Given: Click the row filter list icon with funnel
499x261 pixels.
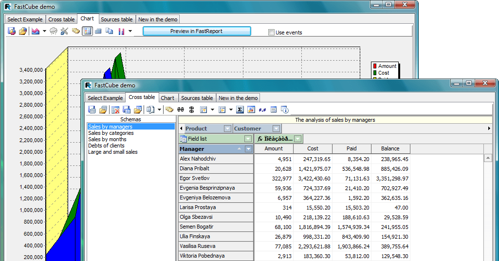Looking at the screenshot, I should (203, 110).
